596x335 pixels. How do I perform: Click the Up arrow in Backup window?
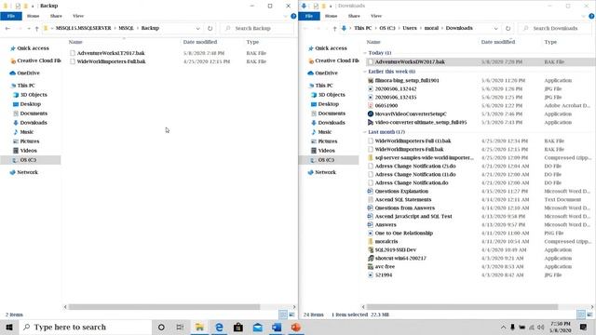click(37, 29)
